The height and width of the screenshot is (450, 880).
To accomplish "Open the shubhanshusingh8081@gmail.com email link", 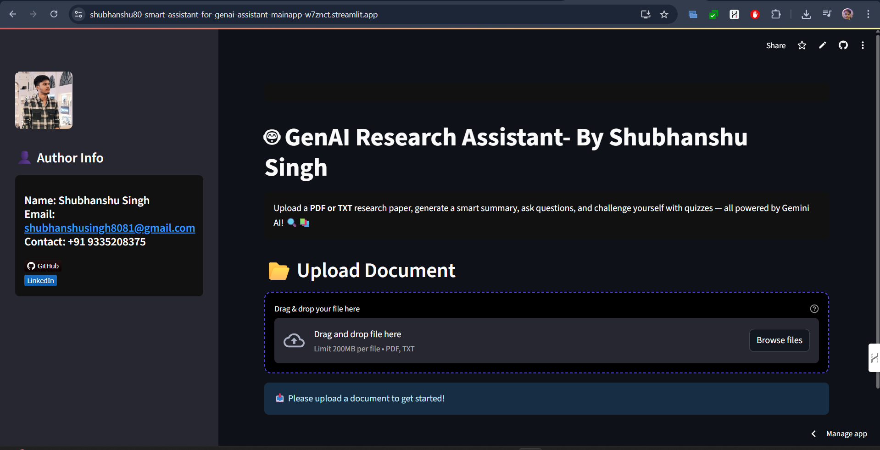I will click(110, 228).
